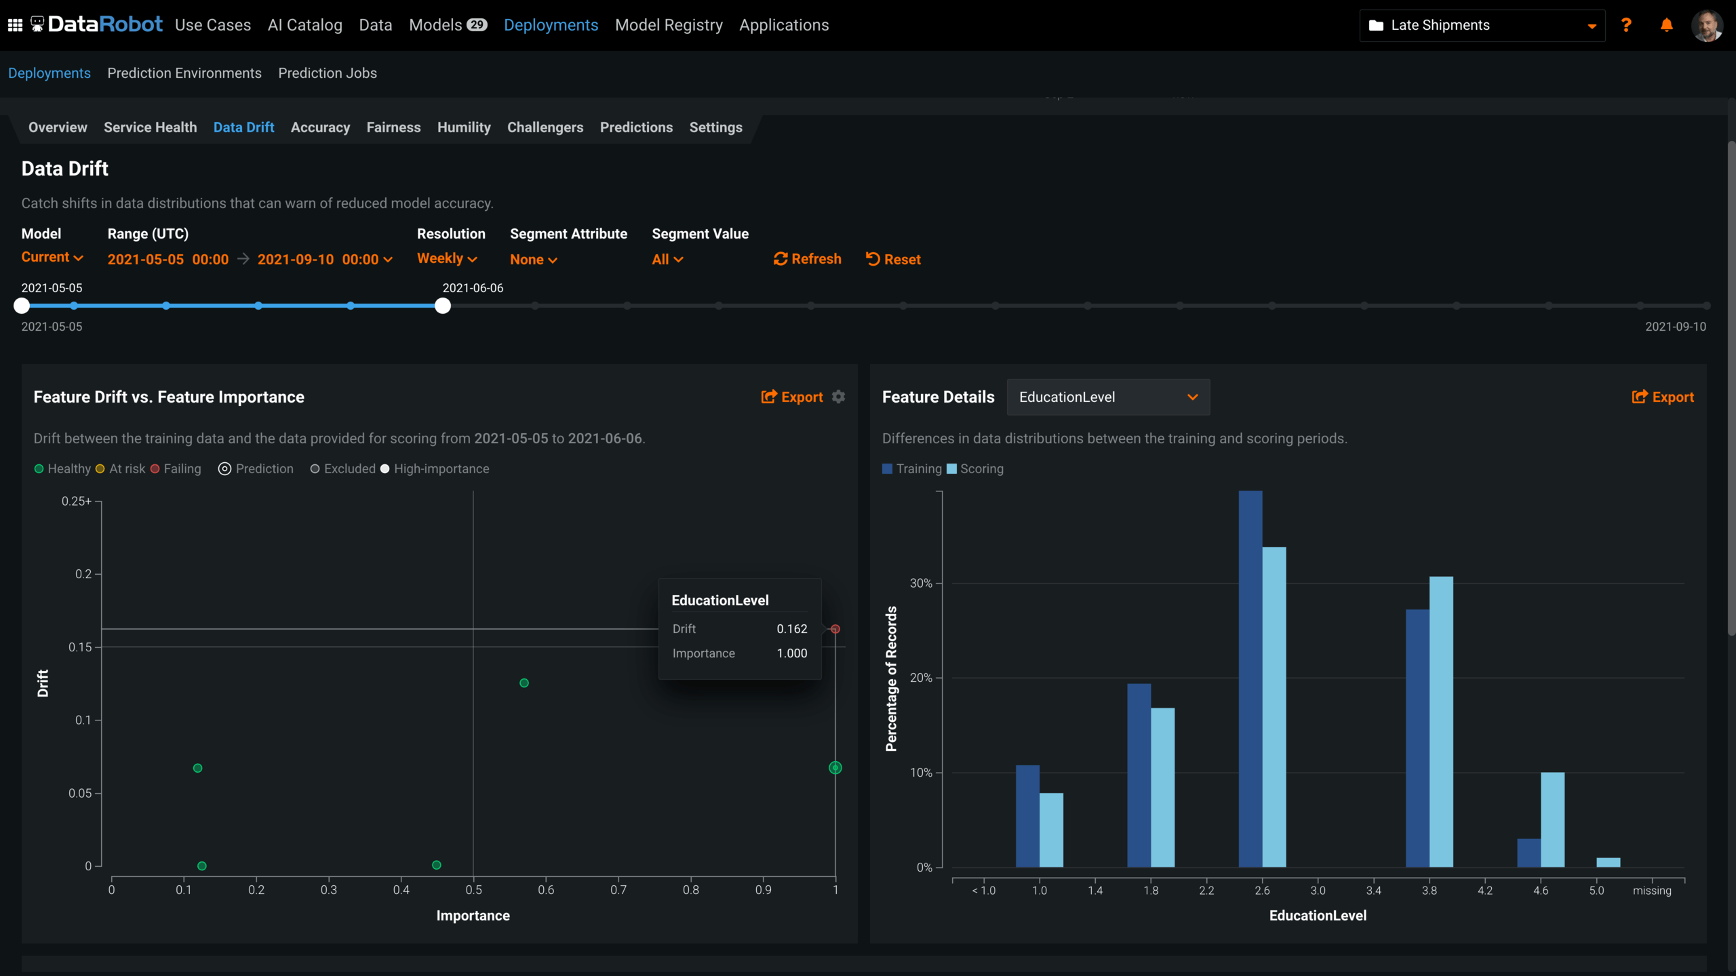Select the Data Drift tab
Viewport: 1736px width, 976px height.
click(243, 127)
